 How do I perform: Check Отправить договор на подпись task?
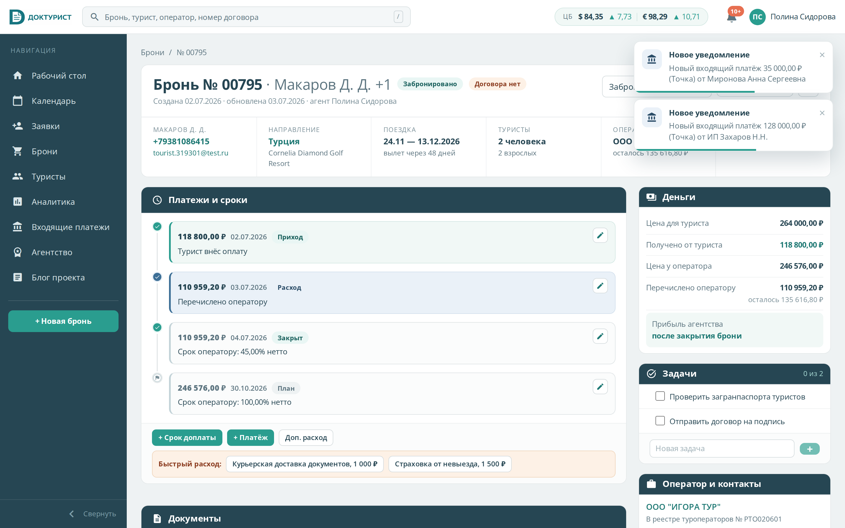pos(660,421)
